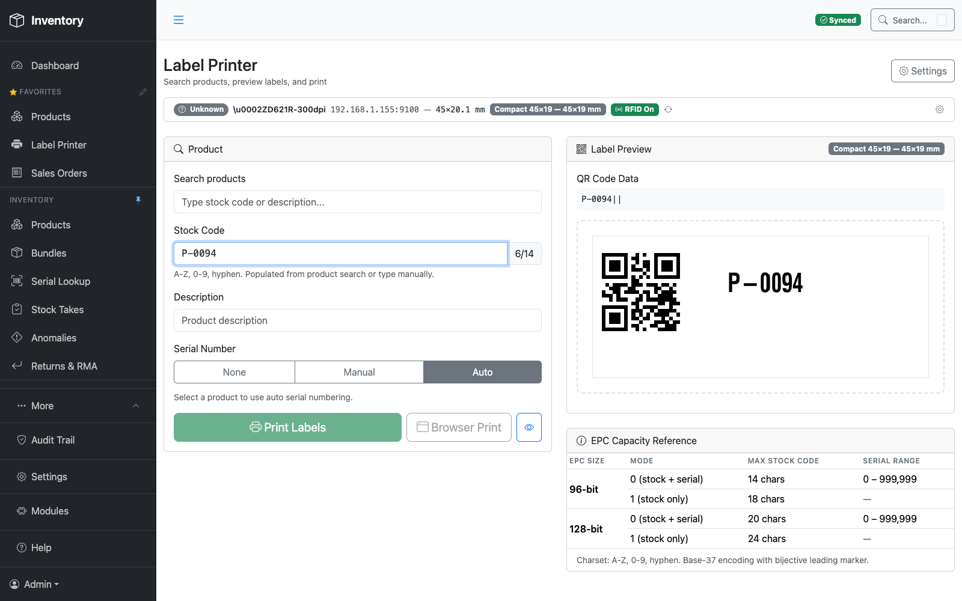Viewport: 962px width, 601px height.
Task: Click the Search products input field
Action: click(358, 202)
